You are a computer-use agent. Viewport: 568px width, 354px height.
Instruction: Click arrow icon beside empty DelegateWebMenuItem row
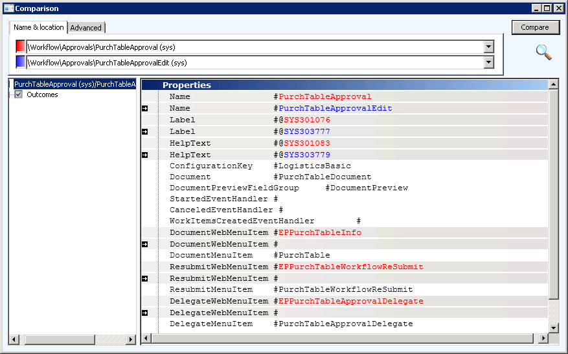point(145,313)
